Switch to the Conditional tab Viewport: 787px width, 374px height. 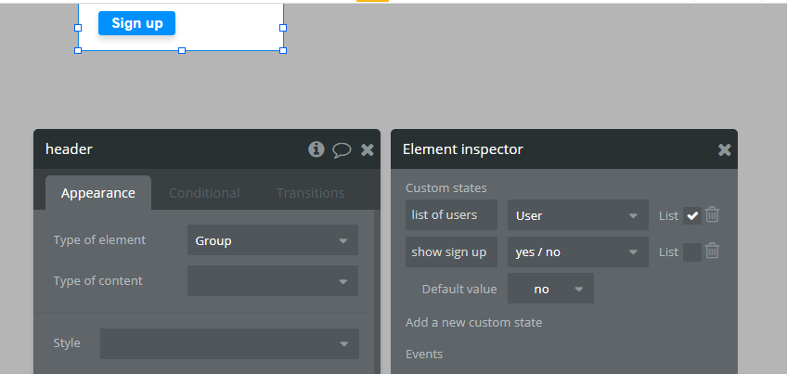pos(204,193)
